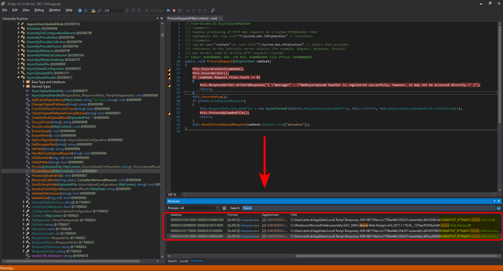Stop debugging with the red square icon
503x271 pixels.
tap(174, 10)
